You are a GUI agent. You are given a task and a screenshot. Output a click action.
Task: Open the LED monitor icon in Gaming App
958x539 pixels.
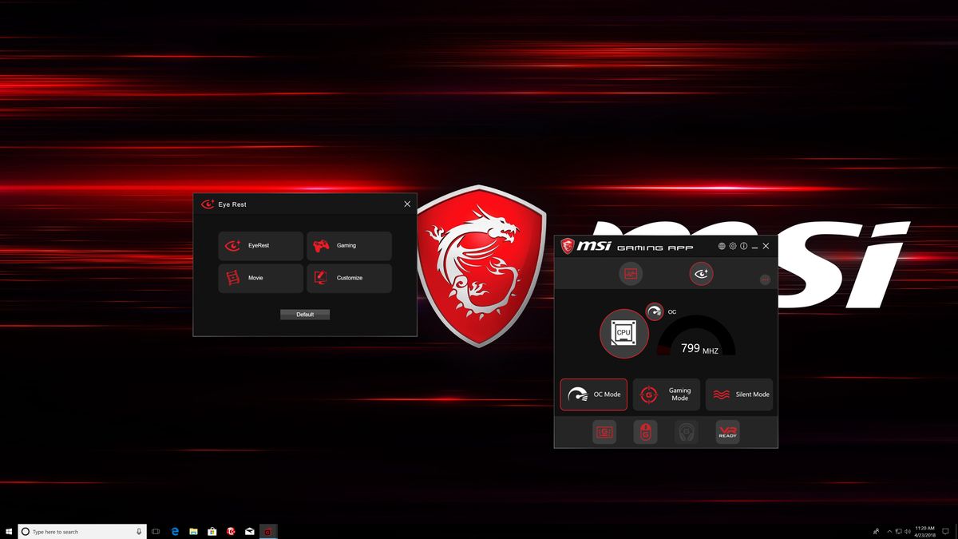point(631,274)
